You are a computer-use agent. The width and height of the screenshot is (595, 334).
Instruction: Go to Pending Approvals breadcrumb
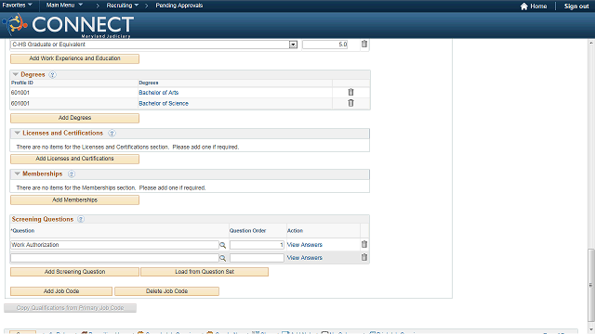179,6
